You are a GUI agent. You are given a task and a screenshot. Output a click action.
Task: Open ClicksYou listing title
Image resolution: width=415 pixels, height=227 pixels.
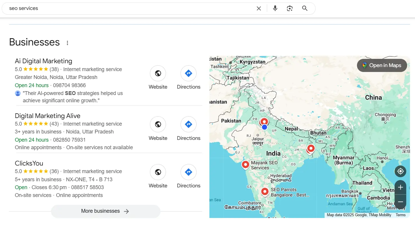[x=29, y=163]
